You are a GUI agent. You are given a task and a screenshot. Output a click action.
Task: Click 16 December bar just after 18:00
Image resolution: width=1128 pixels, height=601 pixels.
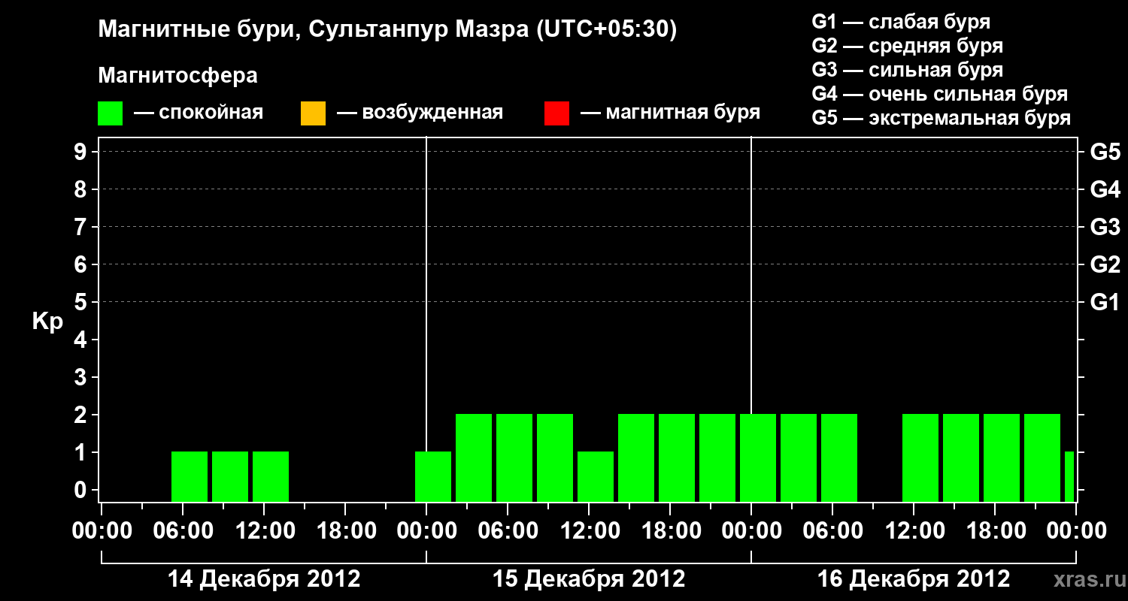point(1002,458)
